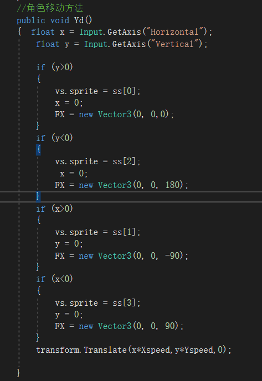
Task: Click the if (x<0) statement
Action: [x=54, y=279]
